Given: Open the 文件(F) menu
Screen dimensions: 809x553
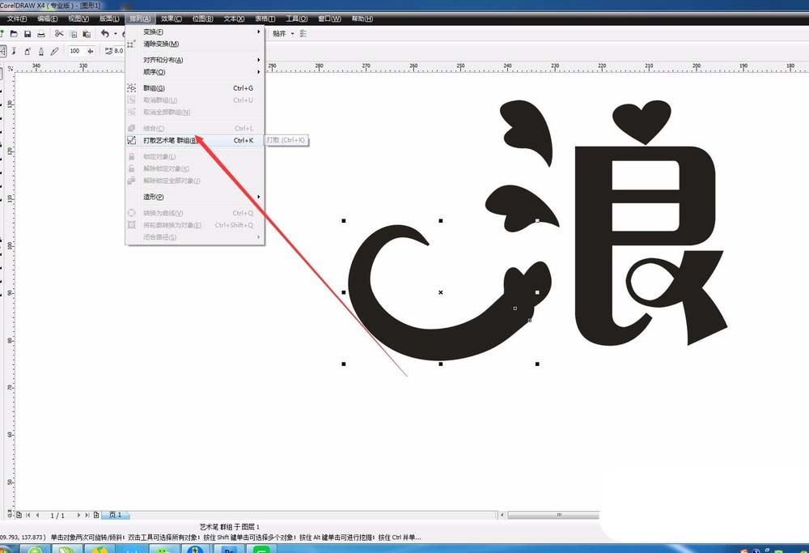Looking at the screenshot, I should [x=17, y=19].
